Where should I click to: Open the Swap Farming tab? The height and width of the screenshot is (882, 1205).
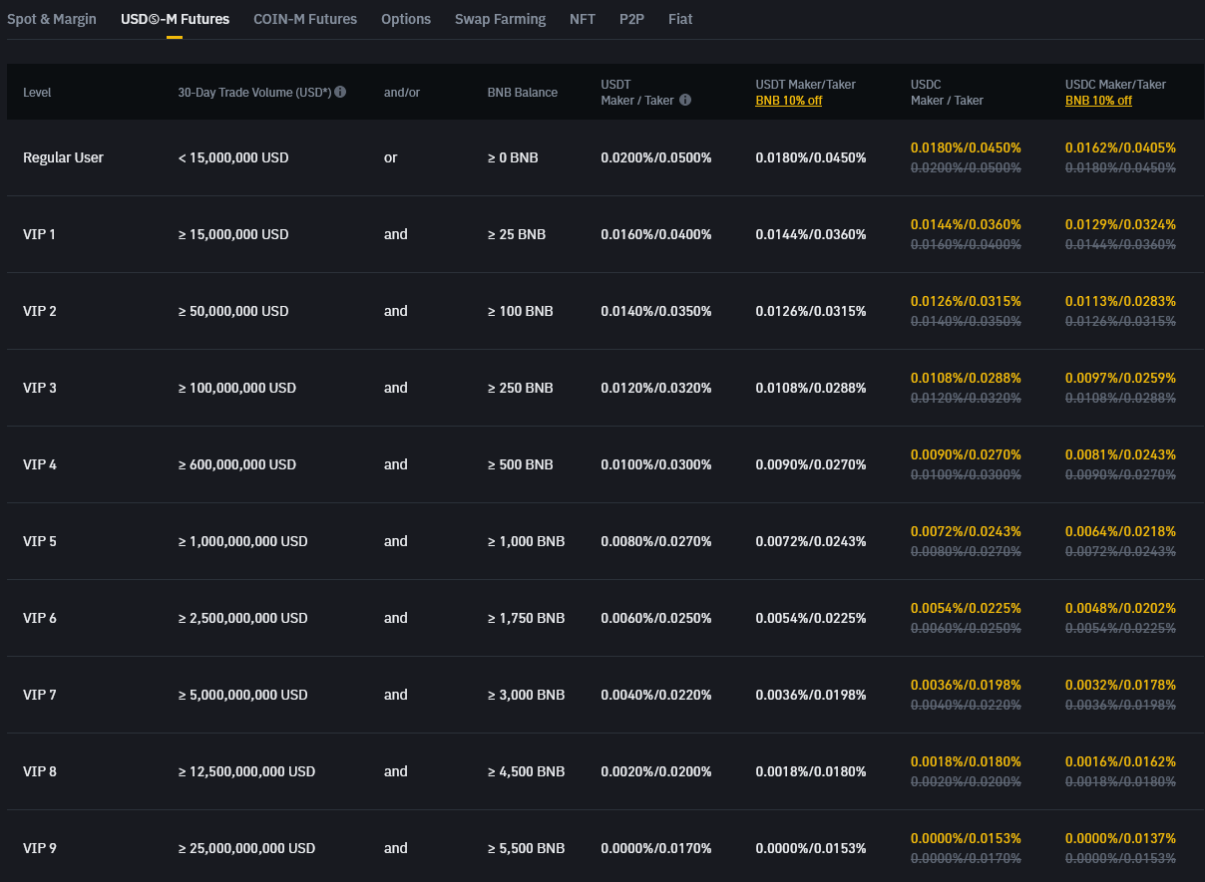[500, 19]
